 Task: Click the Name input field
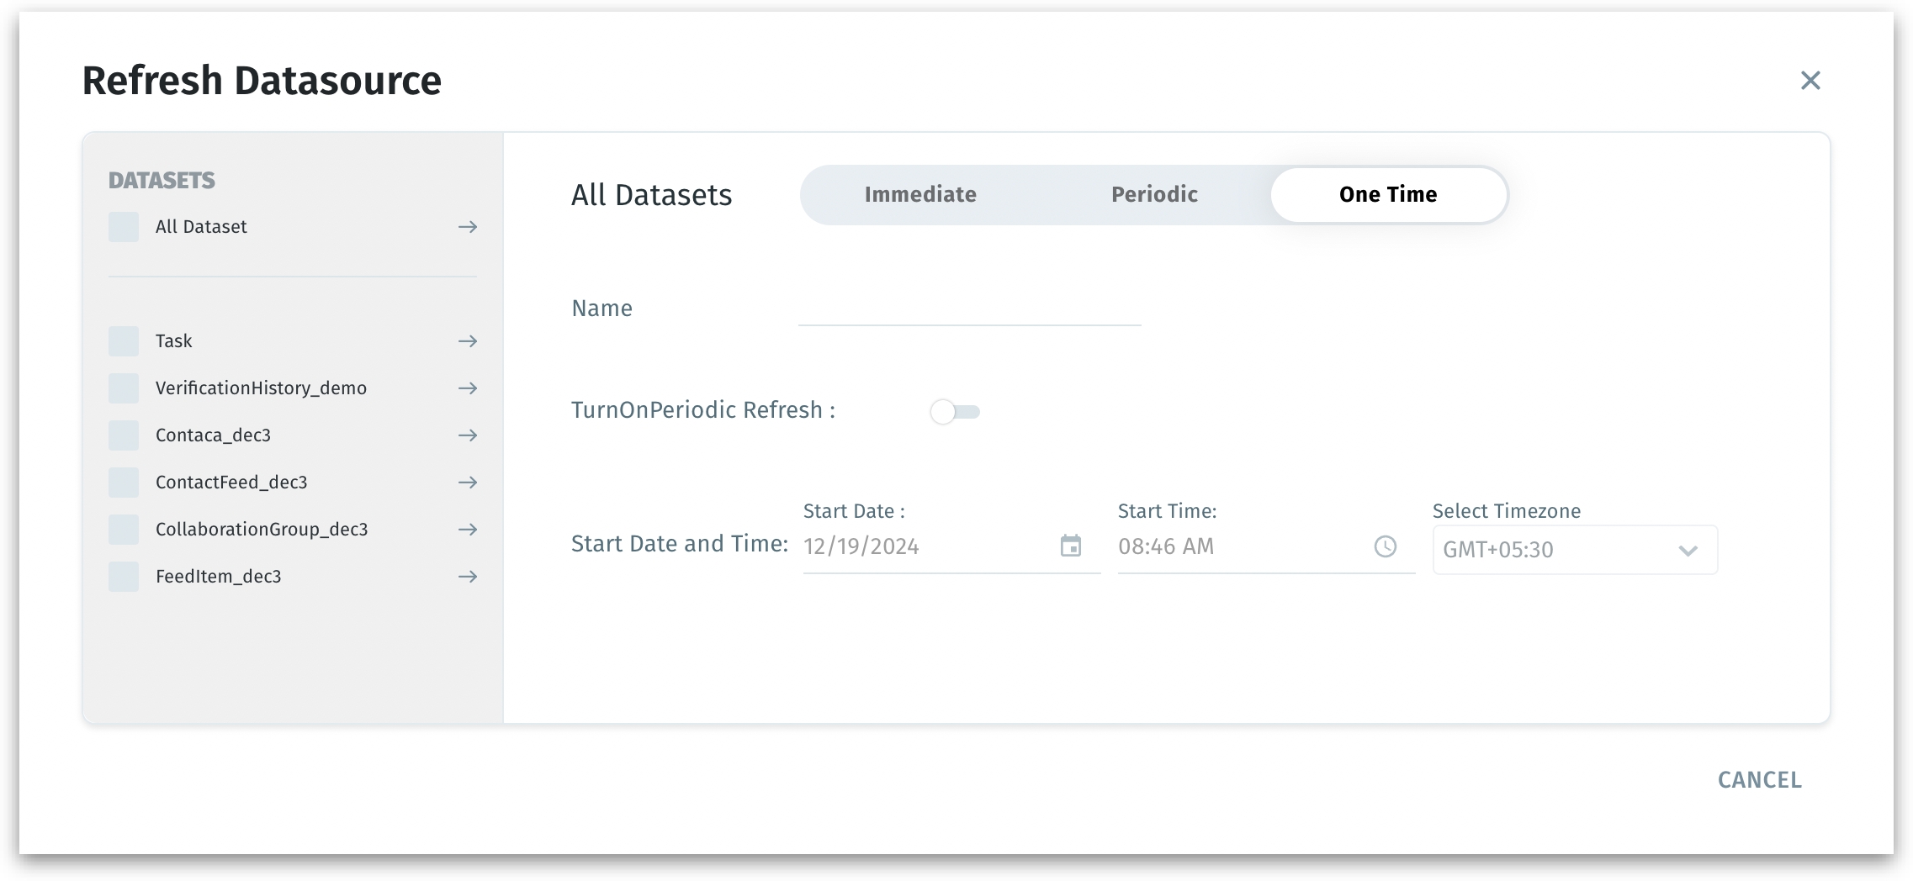pyautogui.click(x=969, y=309)
